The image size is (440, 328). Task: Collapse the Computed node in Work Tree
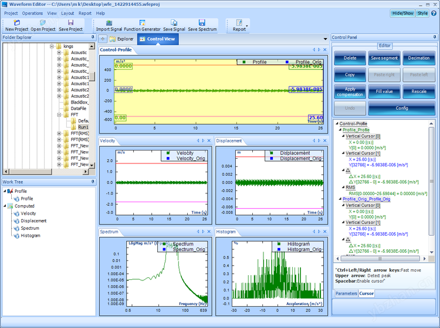tap(5, 206)
